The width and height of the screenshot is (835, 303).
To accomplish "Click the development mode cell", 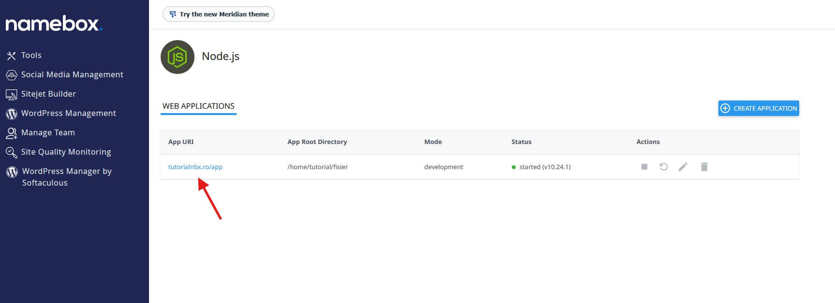I will pos(444,167).
